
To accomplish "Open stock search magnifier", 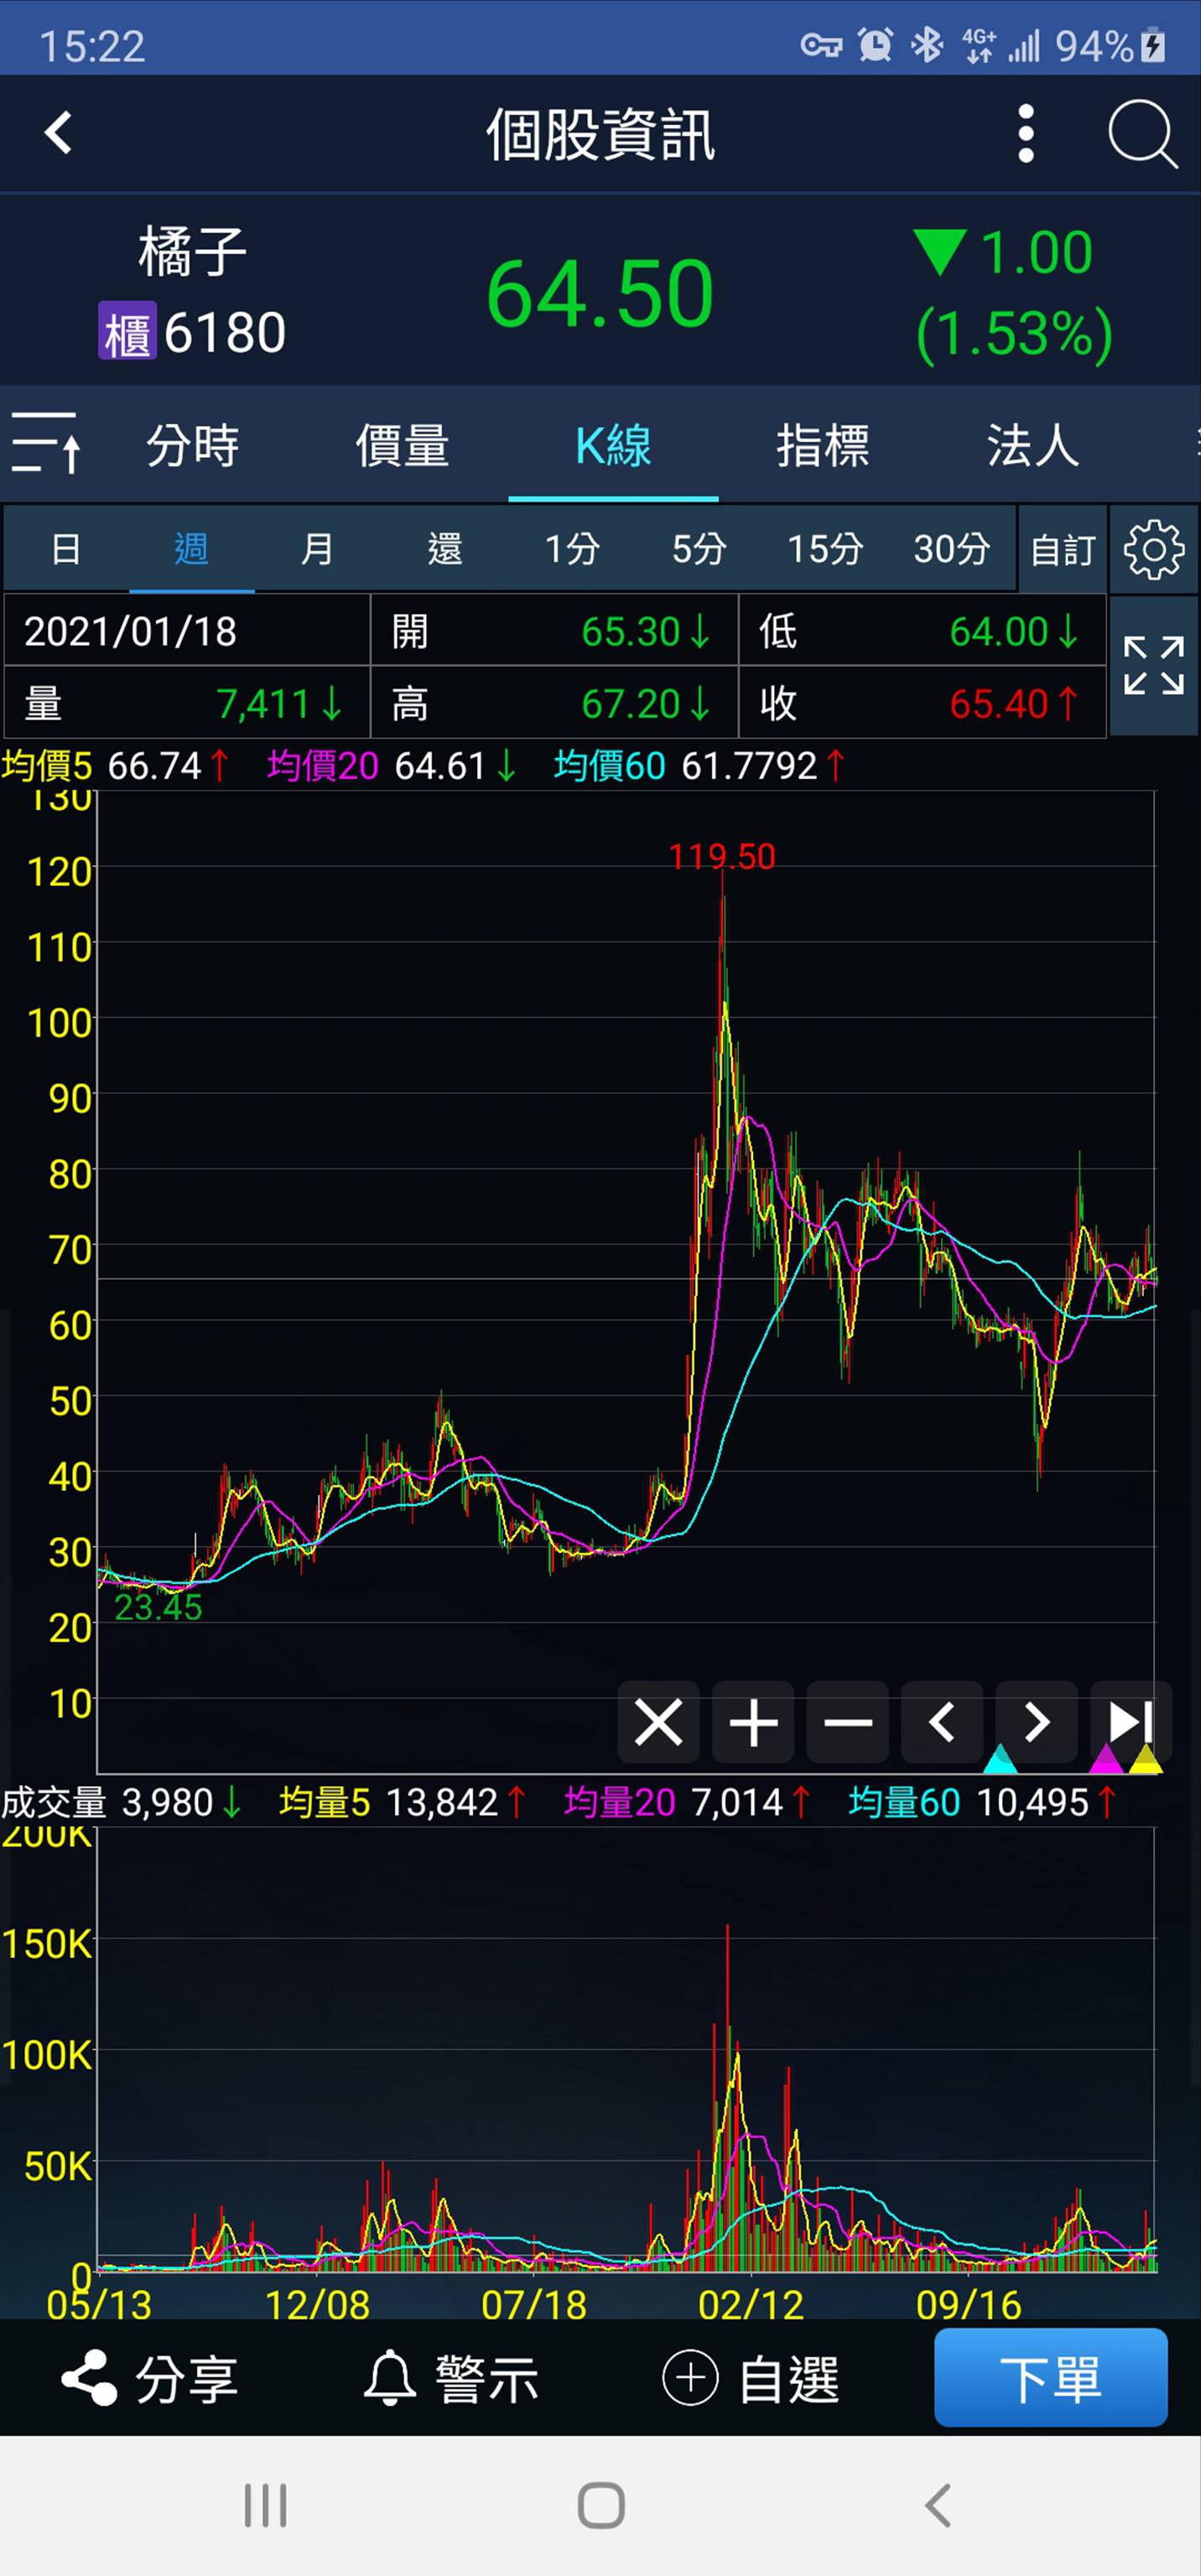I will click(1142, 133).
